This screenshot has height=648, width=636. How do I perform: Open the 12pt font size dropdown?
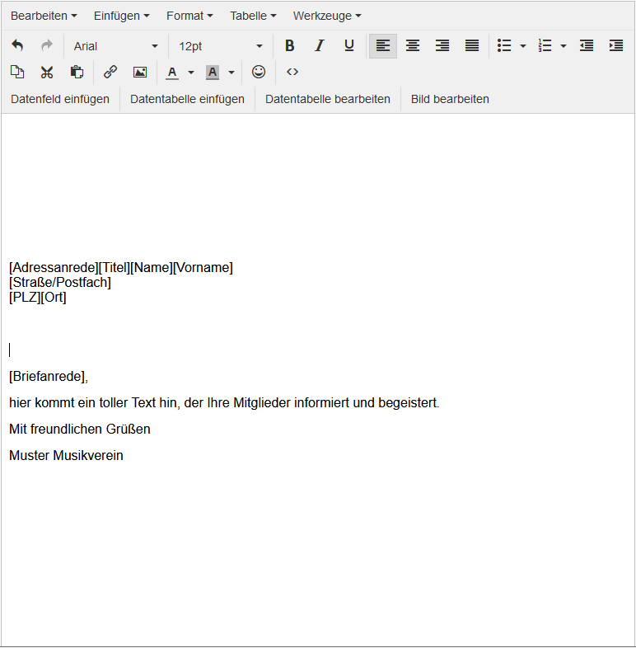221,46
